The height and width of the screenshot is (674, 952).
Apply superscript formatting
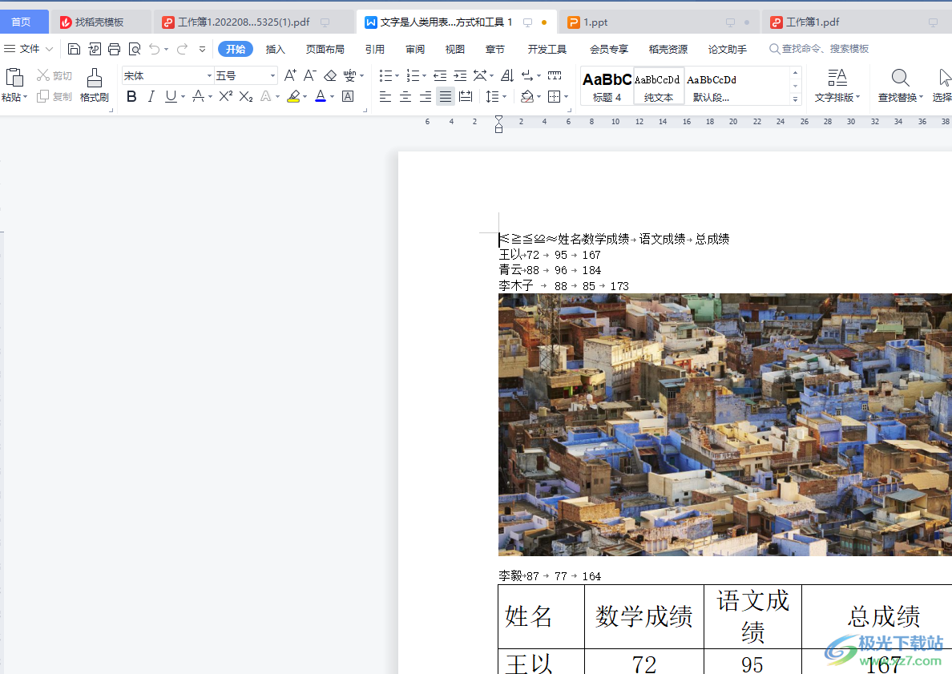click(226, 97)
